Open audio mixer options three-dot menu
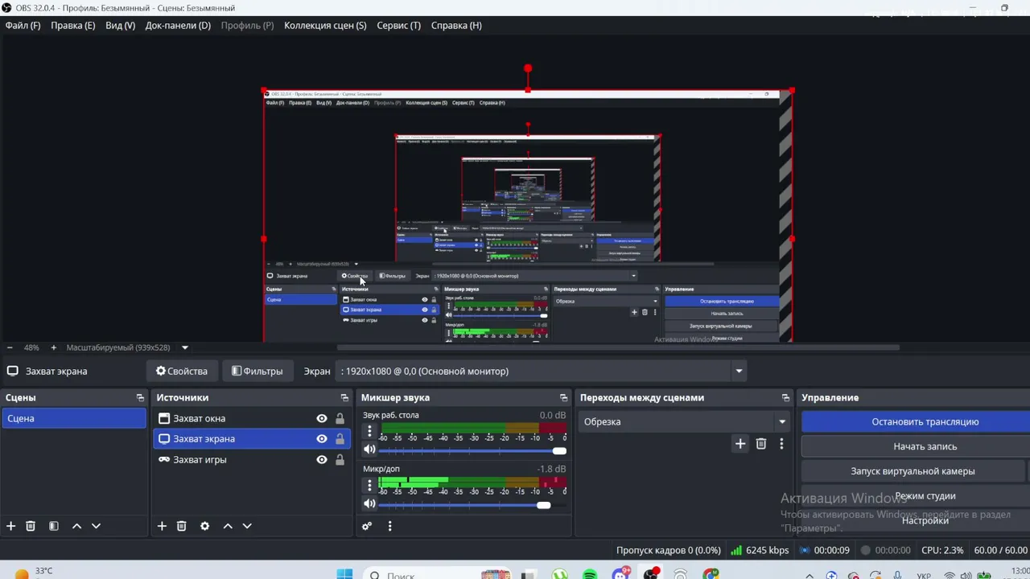The height and width of the screenshot is (579, 1030). [389, 526]
